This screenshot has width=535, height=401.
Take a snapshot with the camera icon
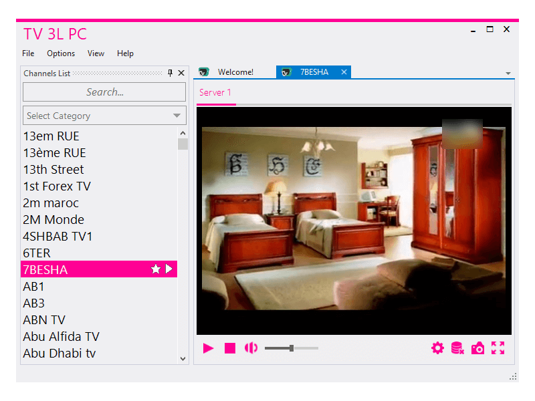(x=477, y=348)
